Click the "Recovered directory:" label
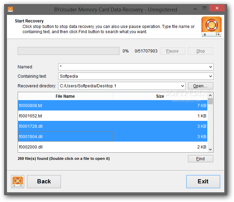This screenshot has width=234, height=202. point(37,86)
